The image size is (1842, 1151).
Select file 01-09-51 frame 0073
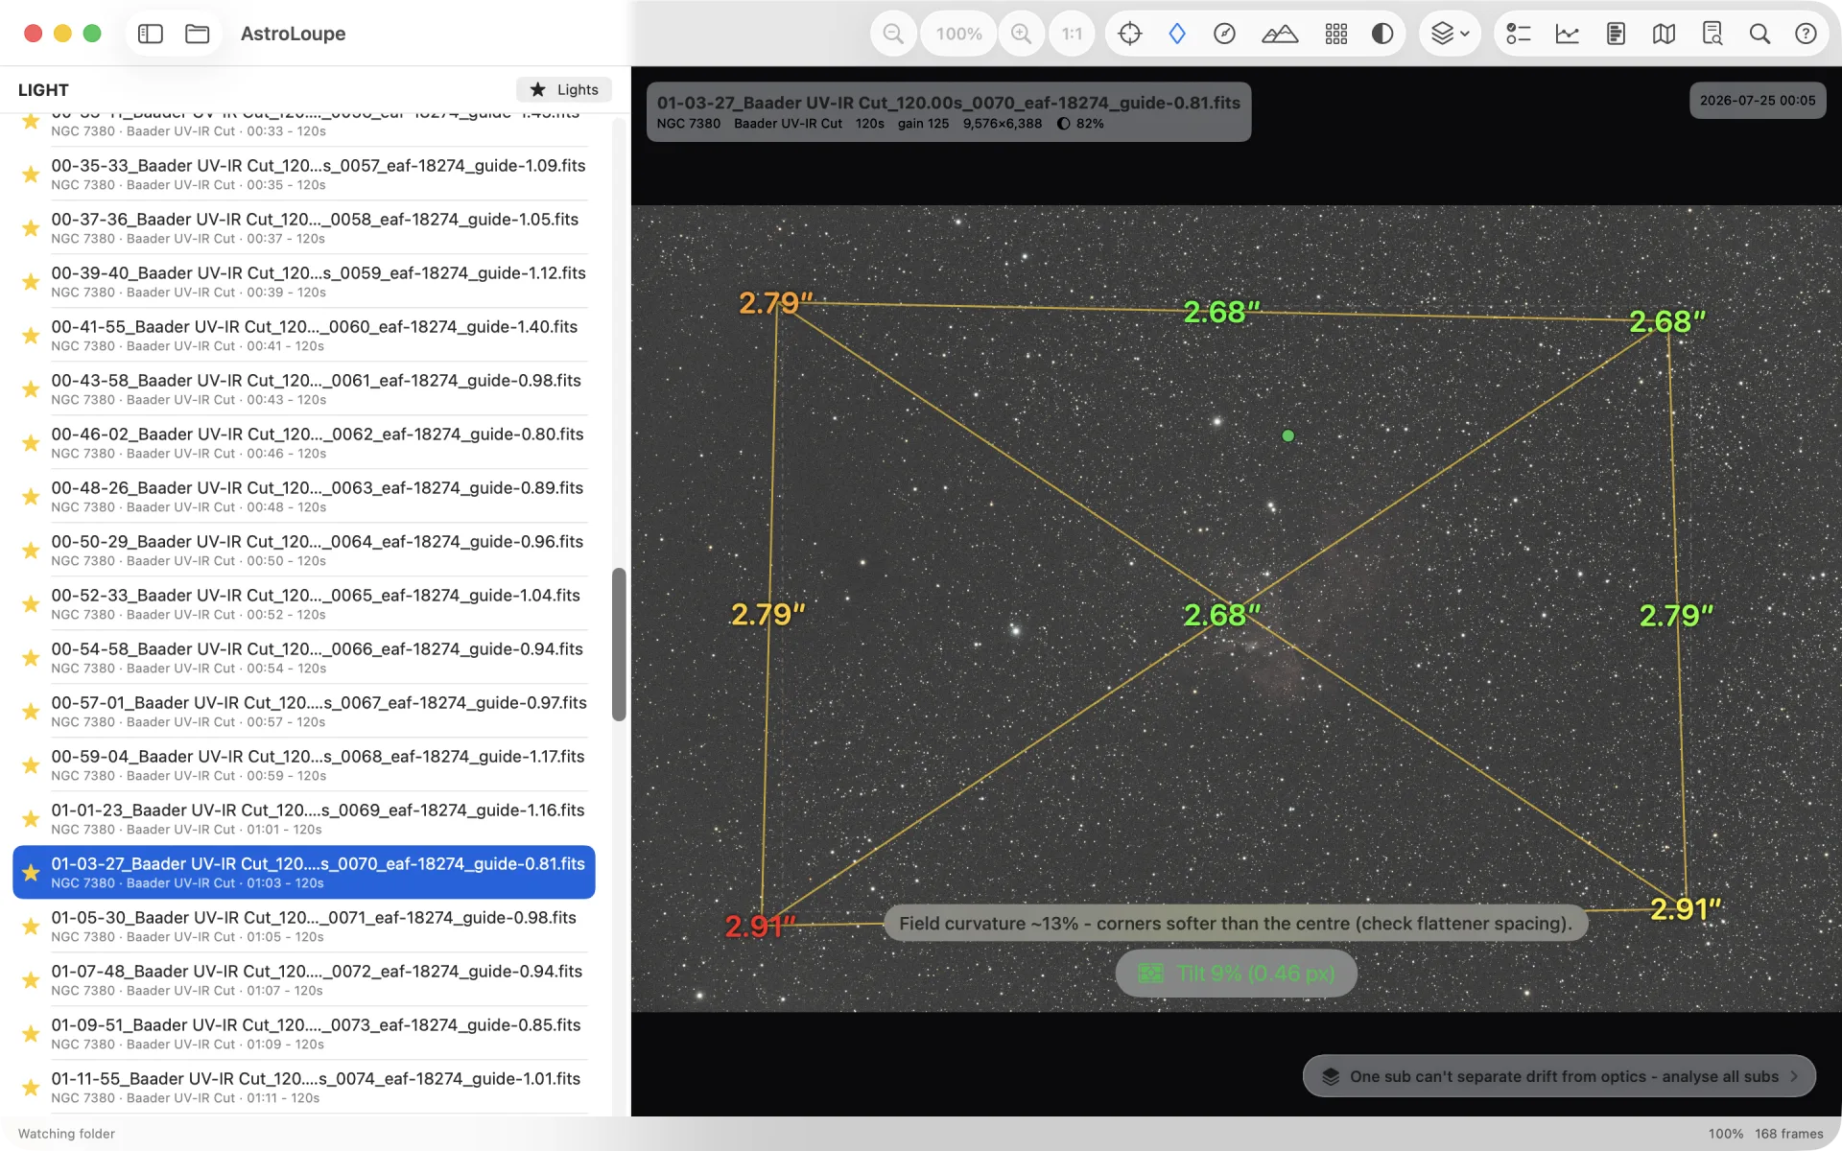[x=303, y=1033]
